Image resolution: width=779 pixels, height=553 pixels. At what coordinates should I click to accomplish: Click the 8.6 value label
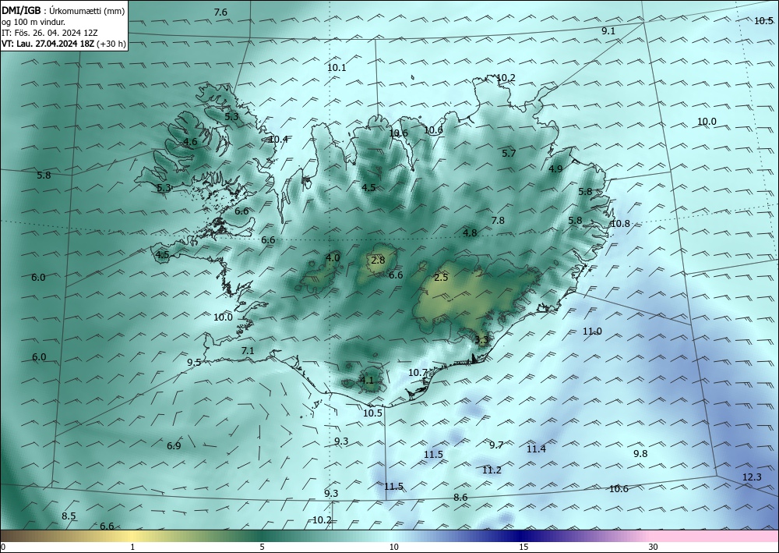coord(460,498)
